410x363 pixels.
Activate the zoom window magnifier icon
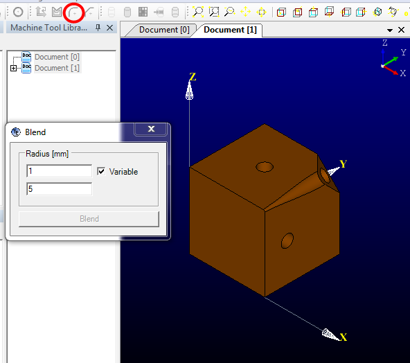214,12
